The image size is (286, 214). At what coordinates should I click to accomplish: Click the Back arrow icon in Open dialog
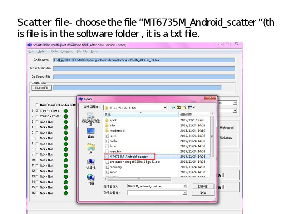coord(173,107)
